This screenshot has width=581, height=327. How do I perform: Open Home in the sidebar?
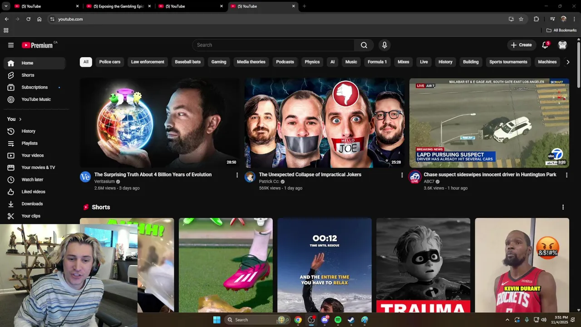[34, 63]
